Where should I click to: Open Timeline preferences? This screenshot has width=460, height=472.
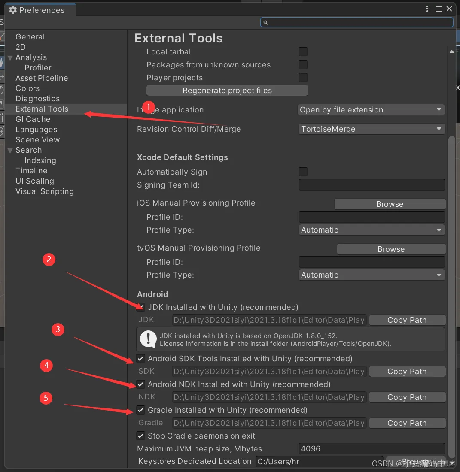tap(31, 171)
